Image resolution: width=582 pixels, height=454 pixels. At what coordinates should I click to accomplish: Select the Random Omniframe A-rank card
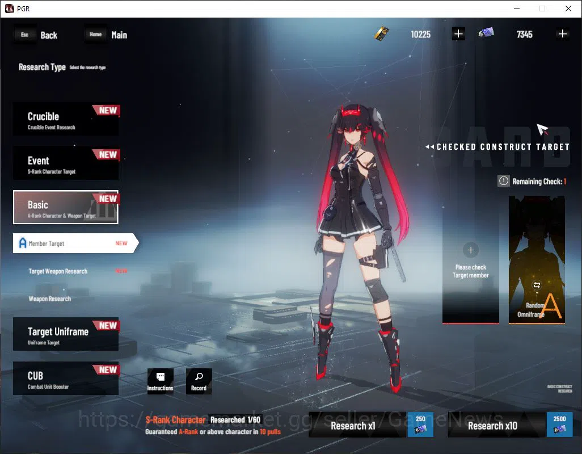(x=537, y=260)
